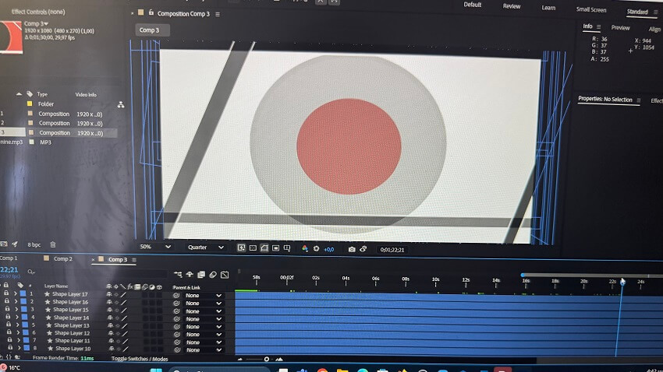Viewport: 663px width, 372px height.
Task: Click the composition mini-flowchart icon in timeline
Action: pyautogui.click(x=178, y=275)
